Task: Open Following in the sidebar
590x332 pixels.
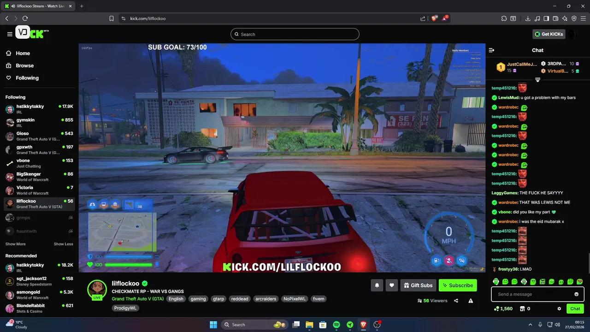Action: pyautogui.click(x=23, y=78)
